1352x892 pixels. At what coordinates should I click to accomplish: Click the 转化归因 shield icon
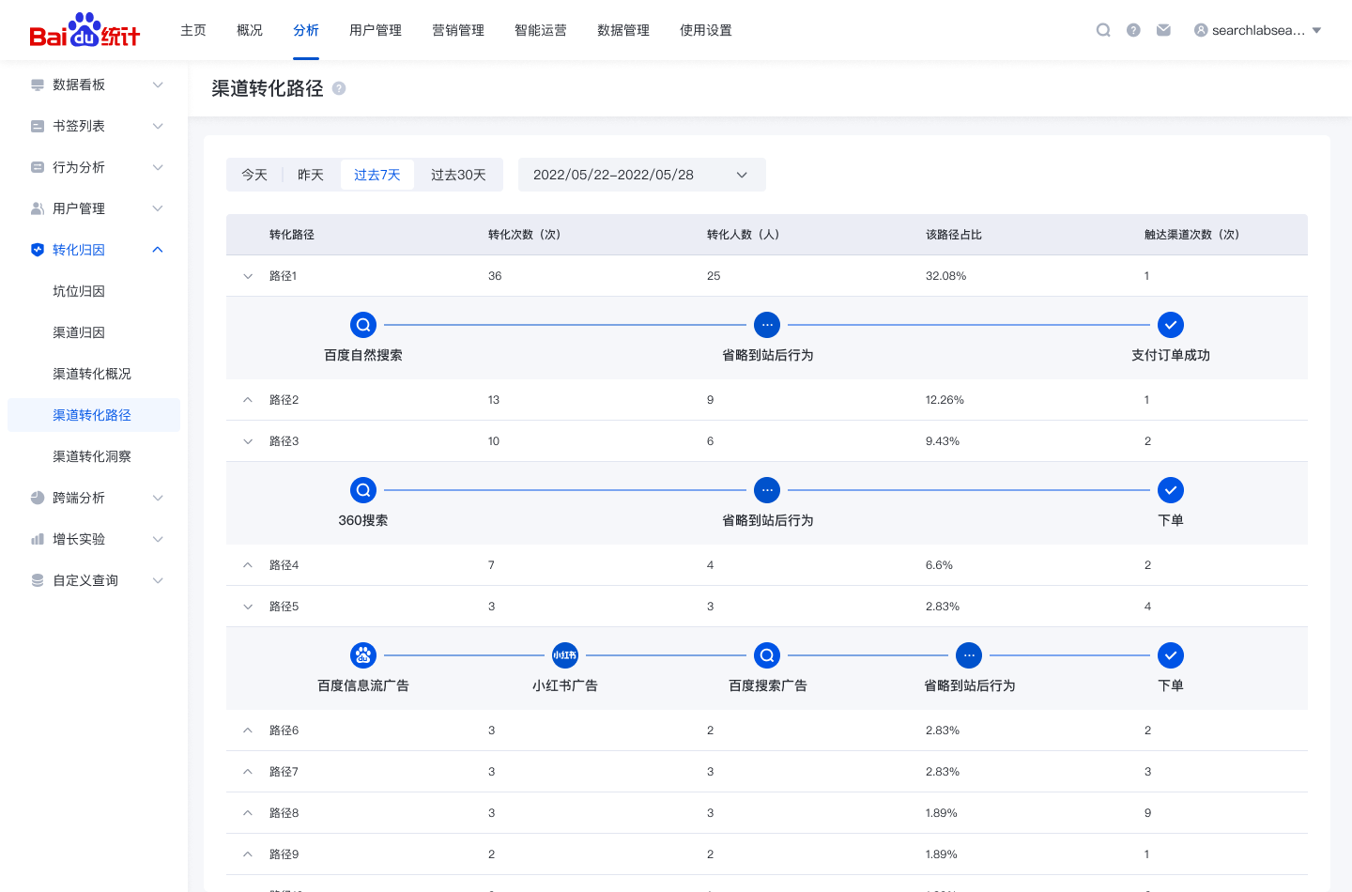[38, 250]
